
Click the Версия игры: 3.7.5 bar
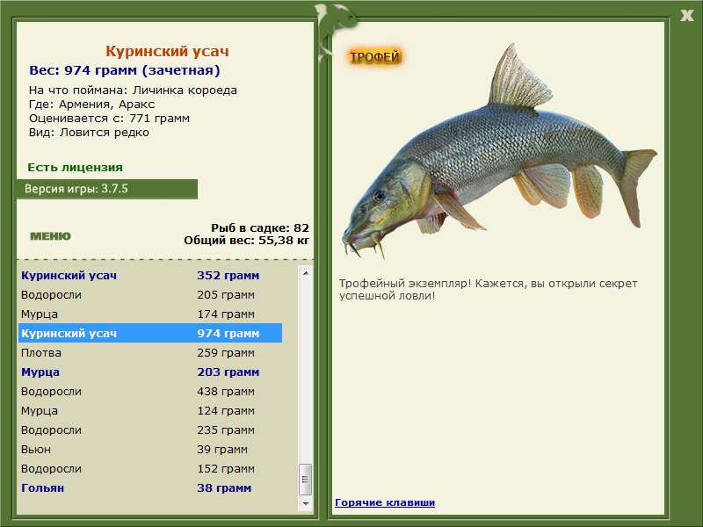pos(106,189)
